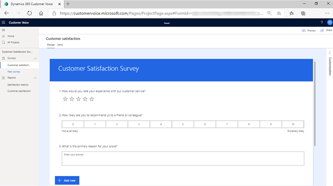Select score 4 on the recommendation scale
333x186 pixels.
point(161,124)
